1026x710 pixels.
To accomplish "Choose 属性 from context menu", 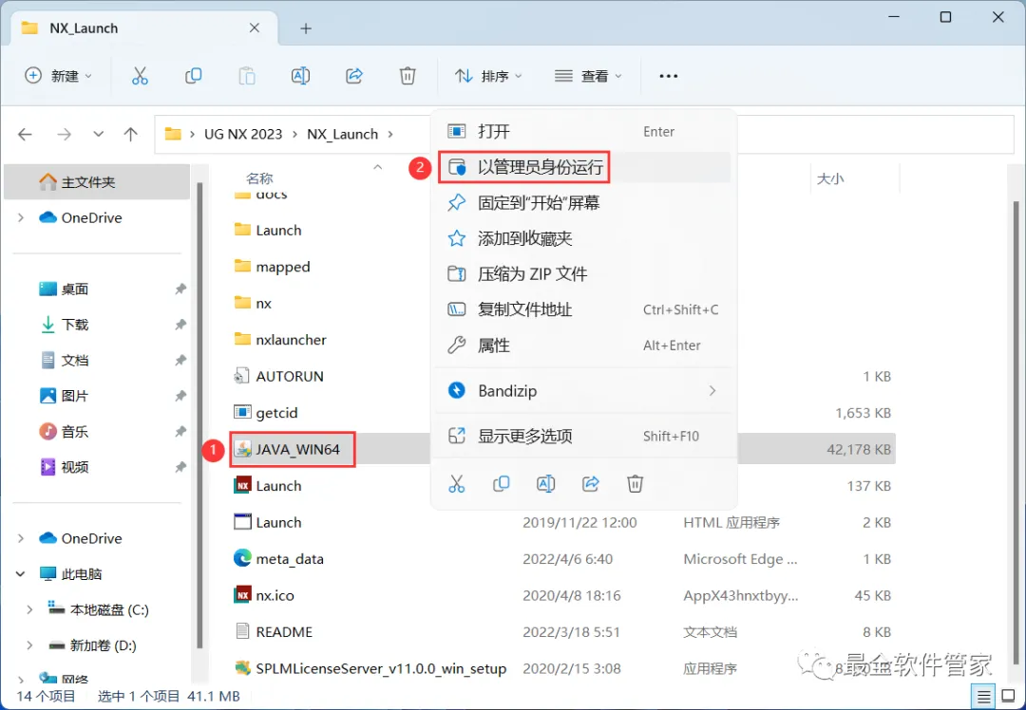I will click(583, 346).
